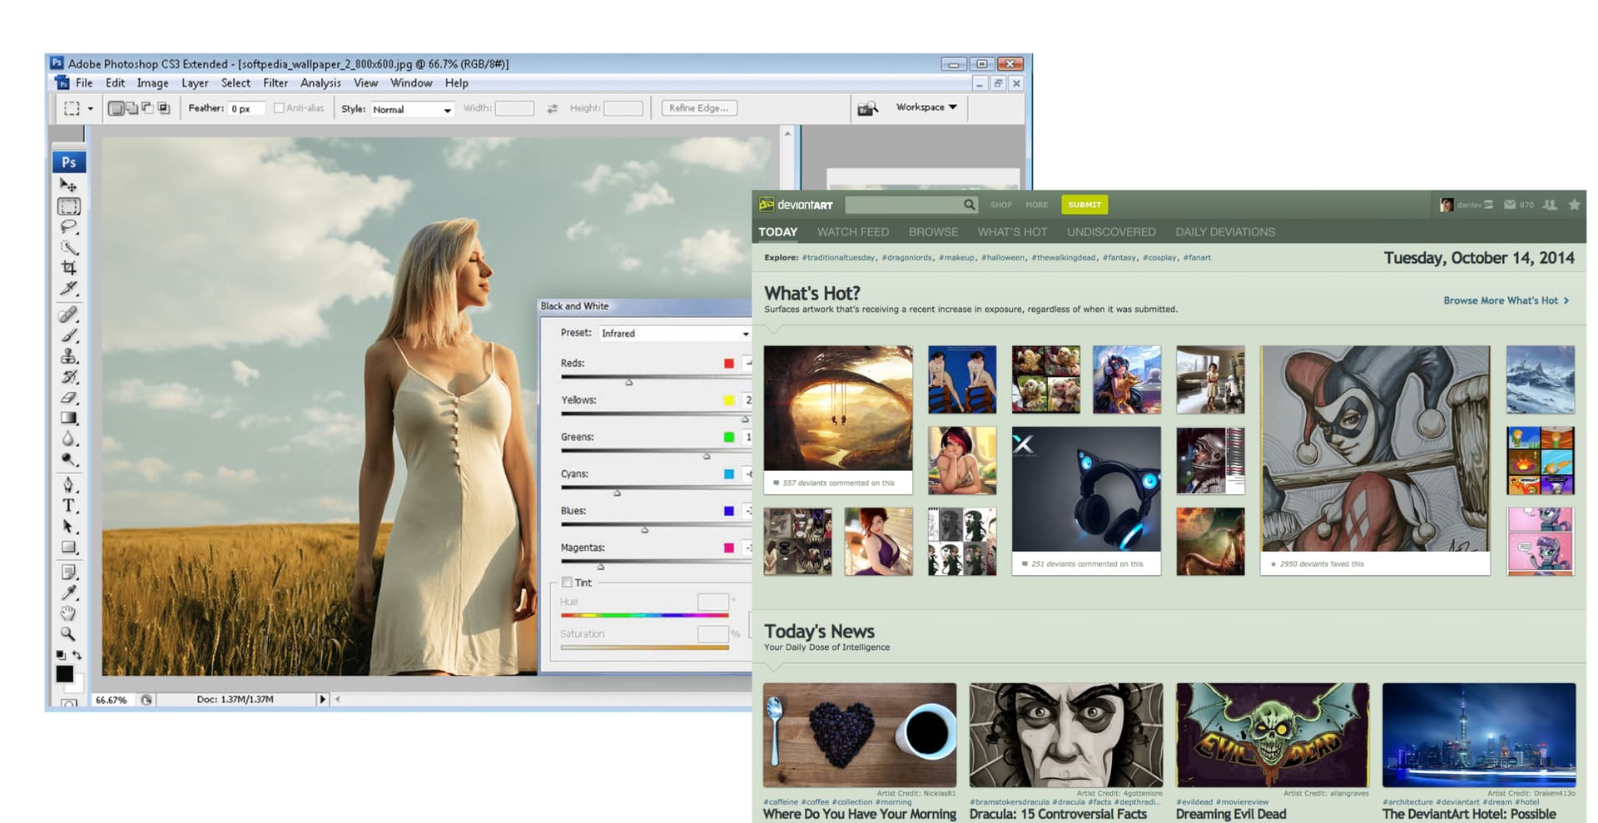Screen dimensions: 1598x823
Task: Pick the Crop tool
Action: click(x=68, y=268)
